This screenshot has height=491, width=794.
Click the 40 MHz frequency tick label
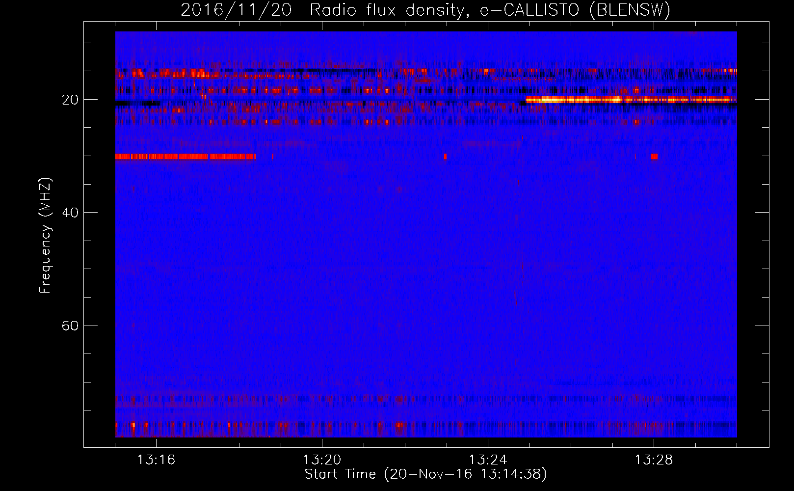coord(70,213)
